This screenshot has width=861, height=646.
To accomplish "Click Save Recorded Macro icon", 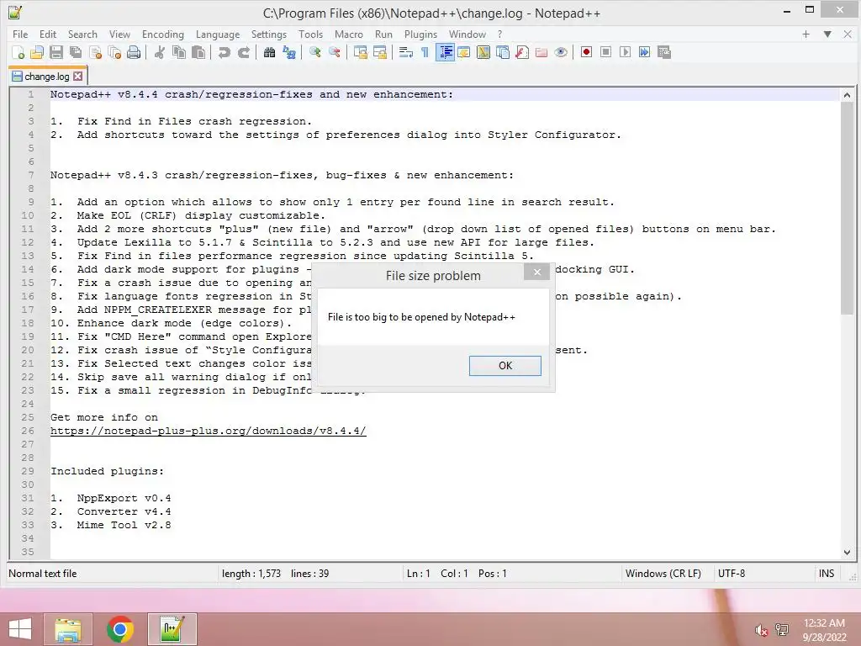I will coord(664,52).
